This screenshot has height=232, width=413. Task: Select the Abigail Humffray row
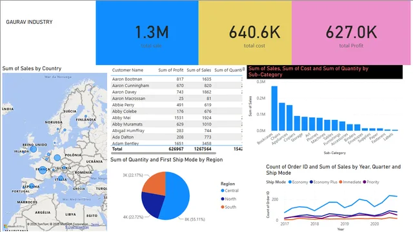[x=176, y=130]
